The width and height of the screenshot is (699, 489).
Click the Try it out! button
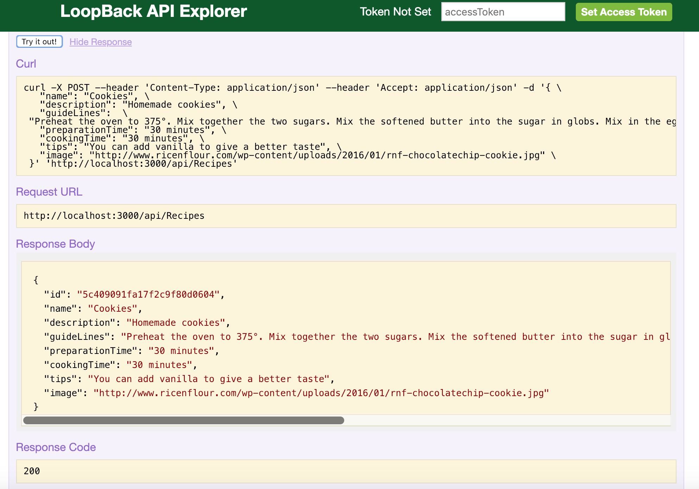[x=39, y=42]
